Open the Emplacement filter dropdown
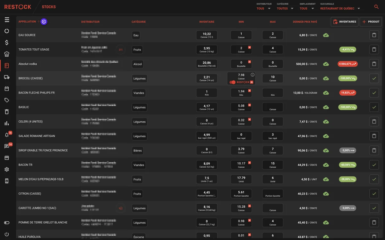385x240 pixels. click(307, 8)
